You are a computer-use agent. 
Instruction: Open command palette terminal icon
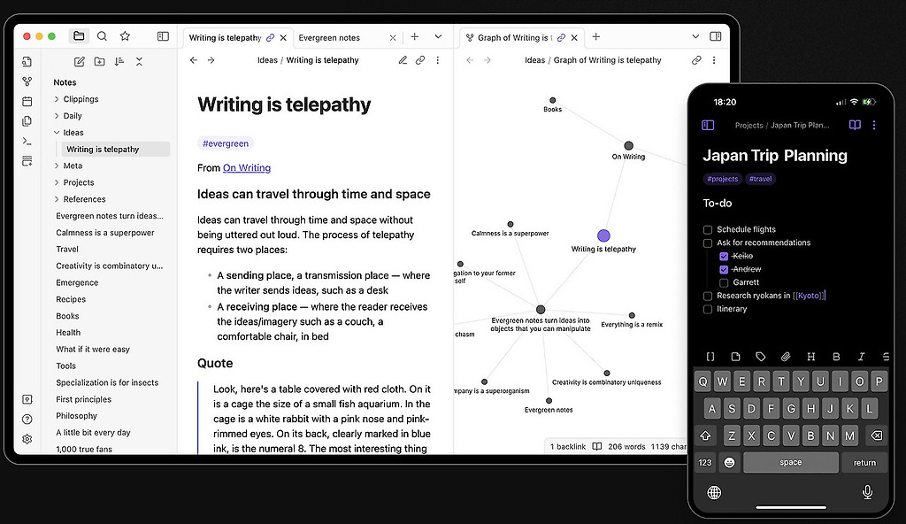(x=27, y=141)
